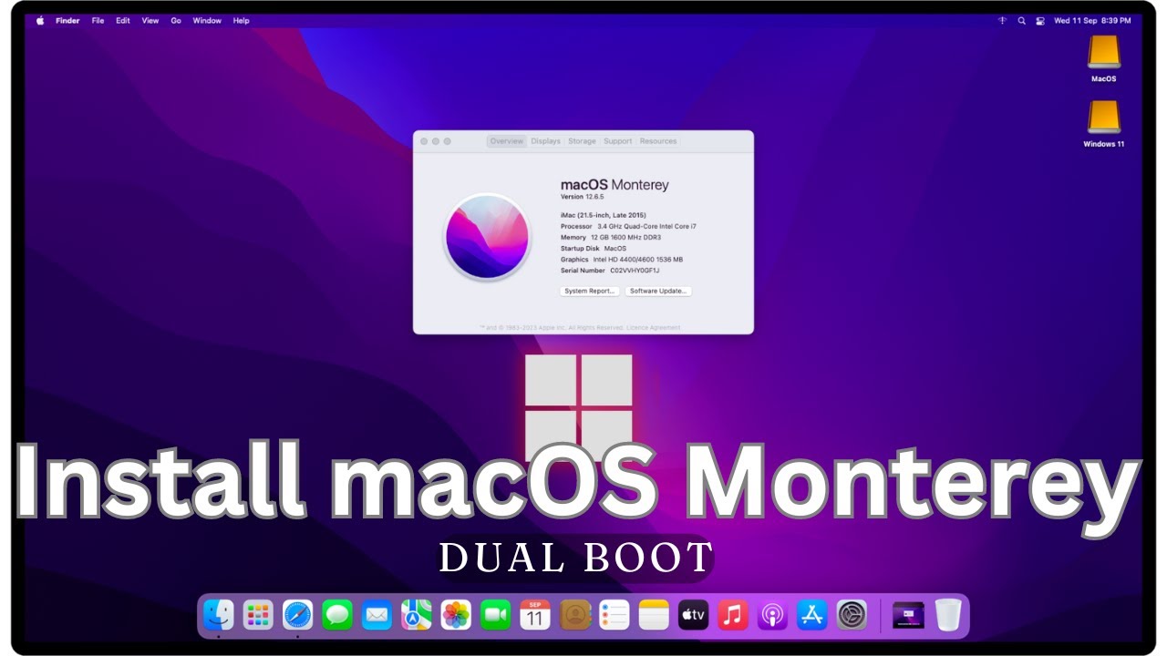Click the Serial Number C02VVHY0GF1J text
Image resolution: width=1167 pixels, height=656 pixels.
(x=610, y=271)
